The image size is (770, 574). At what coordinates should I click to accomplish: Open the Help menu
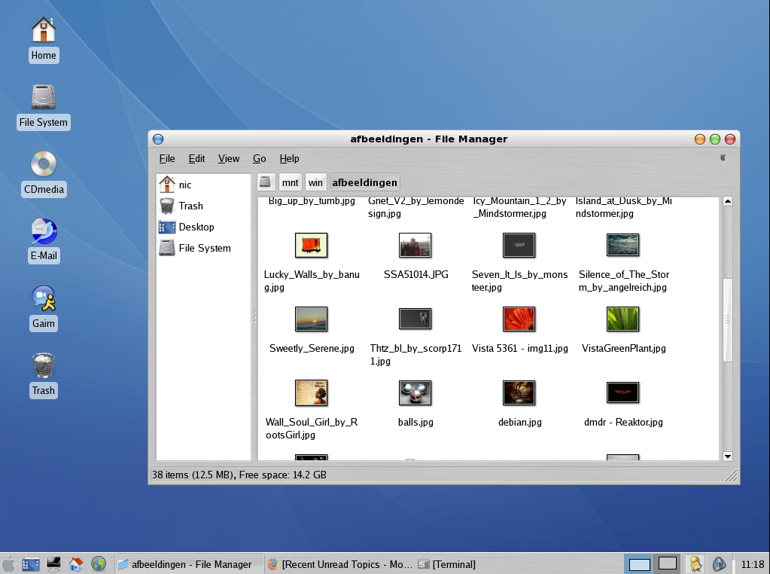pyautogui.click(x=289, y=158)
